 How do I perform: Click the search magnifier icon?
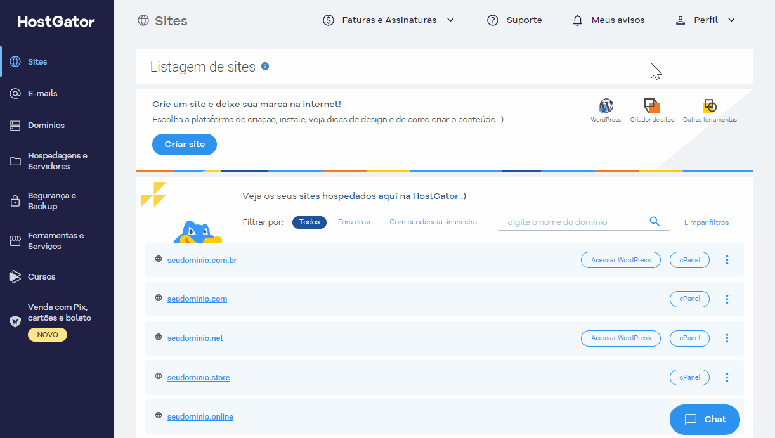[655, 221]
